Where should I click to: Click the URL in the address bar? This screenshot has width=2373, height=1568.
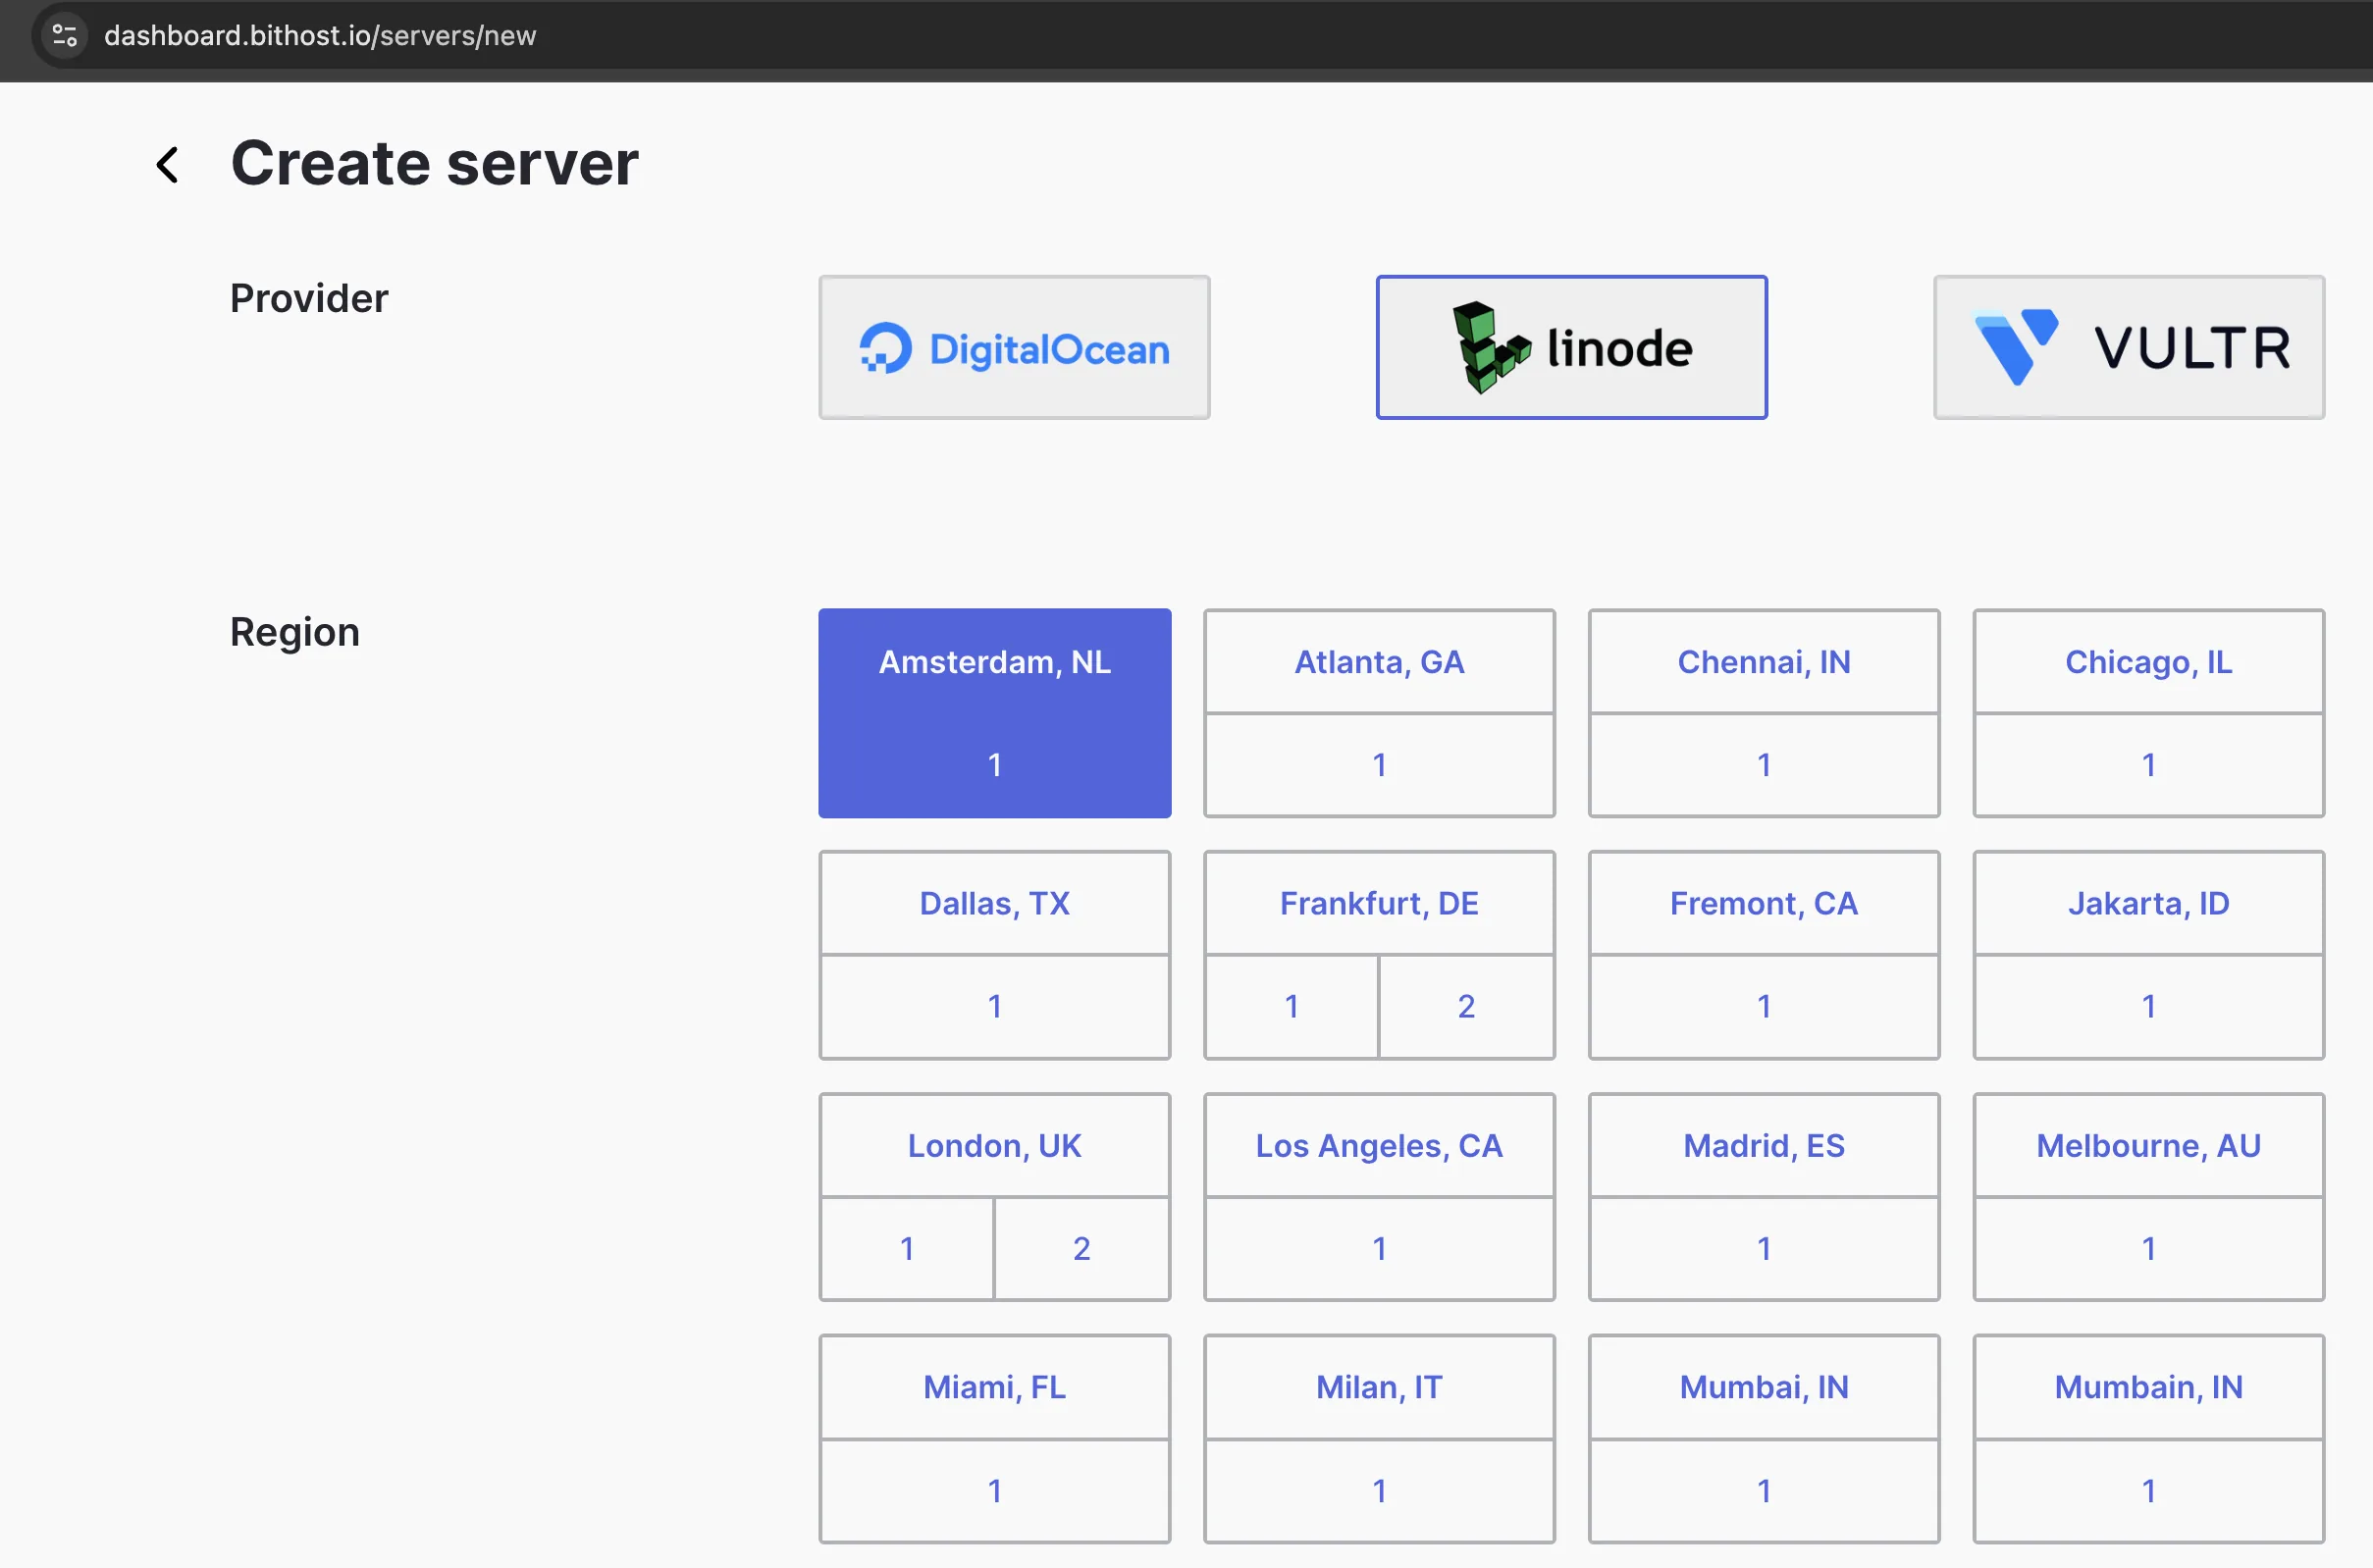[320, 35]
